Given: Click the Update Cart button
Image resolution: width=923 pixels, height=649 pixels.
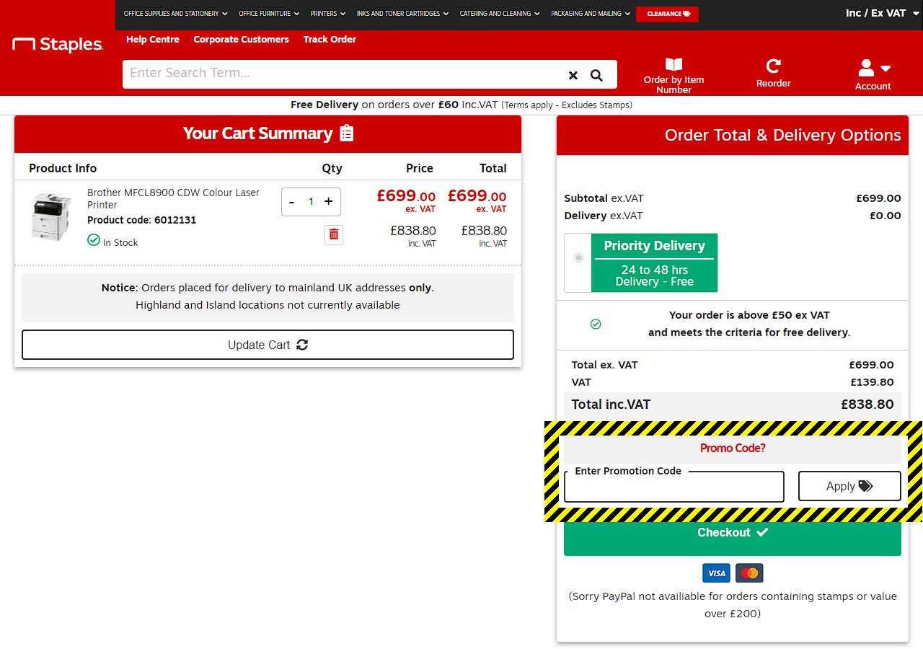Looking at the screenshot, I should pyautogui.click(x=268, y=345).
